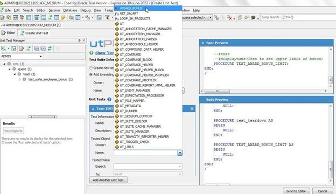The image size is (336, 194).
Task: Close the Unit Test Manager panel
Action: click(x=84, y=40)
